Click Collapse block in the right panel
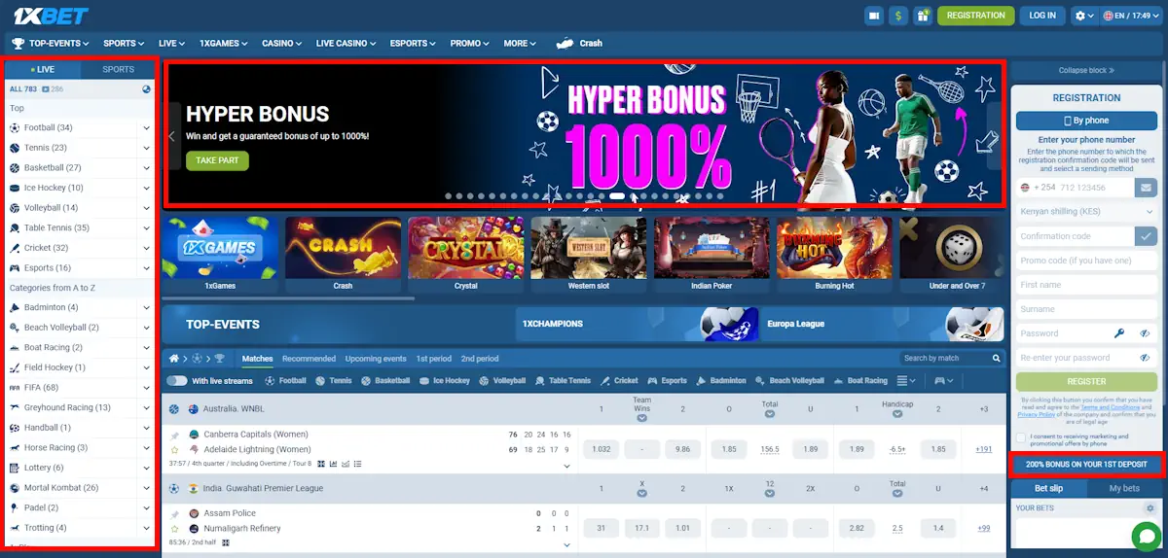This screenshot has height=558, width=1168. click(x=1086, y=70)
